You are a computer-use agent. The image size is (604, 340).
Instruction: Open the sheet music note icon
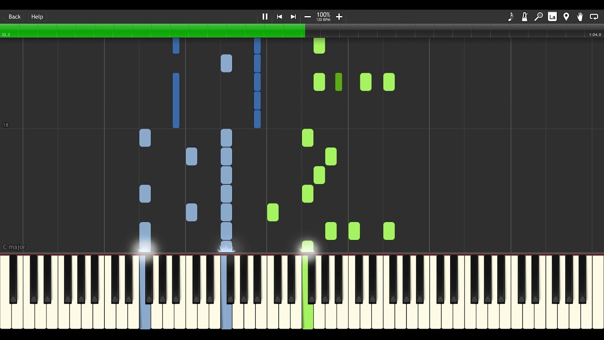[511, 17]
